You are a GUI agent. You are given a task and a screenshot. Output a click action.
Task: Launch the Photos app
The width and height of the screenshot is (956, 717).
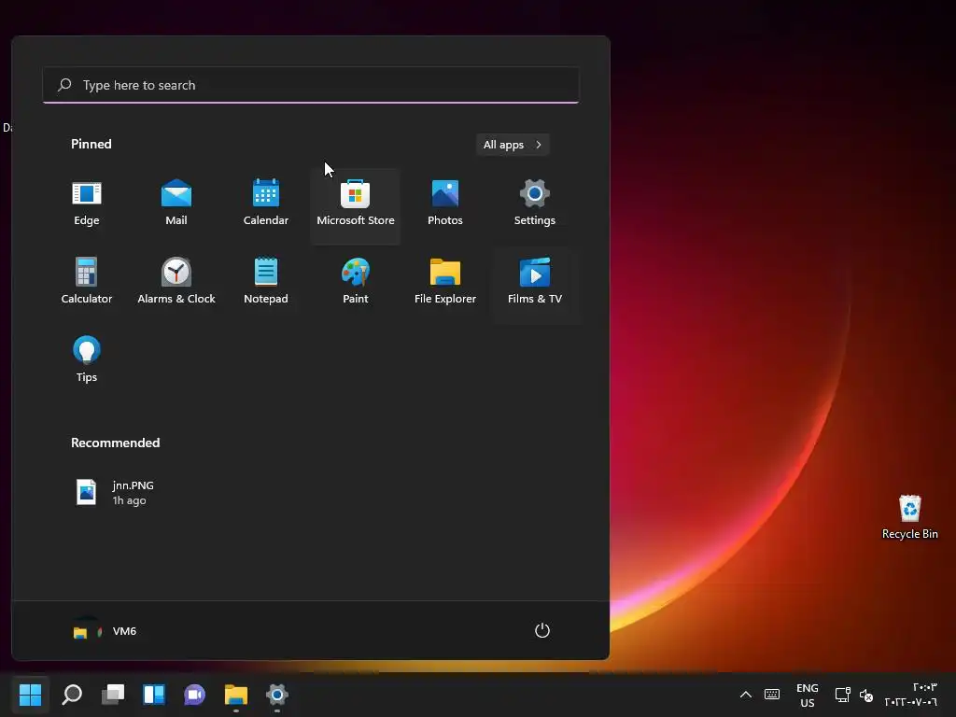445,204
